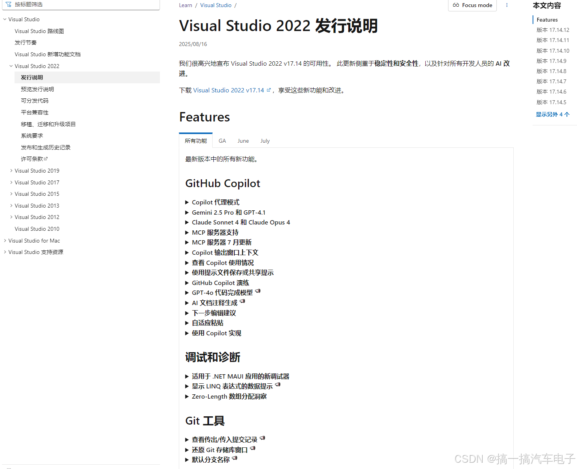Expand the 使用 Copilot 实现 section
This screenshot has width=577, height=469.
213,333
